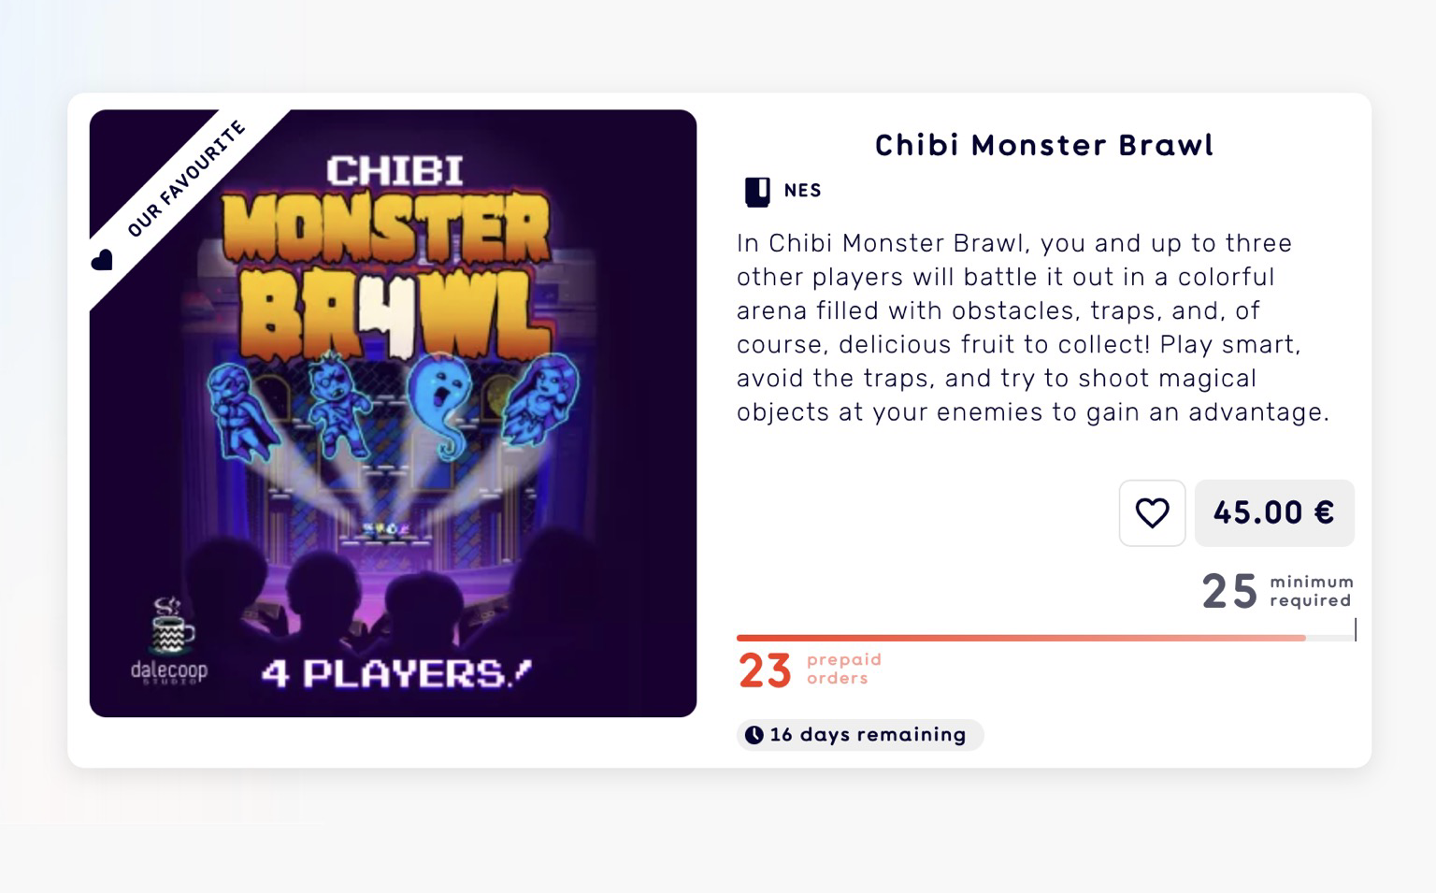Click the 25 minimum required label
This screenshot has height=893, width=1436.
pyautogui.click(x=1277, y=591)
